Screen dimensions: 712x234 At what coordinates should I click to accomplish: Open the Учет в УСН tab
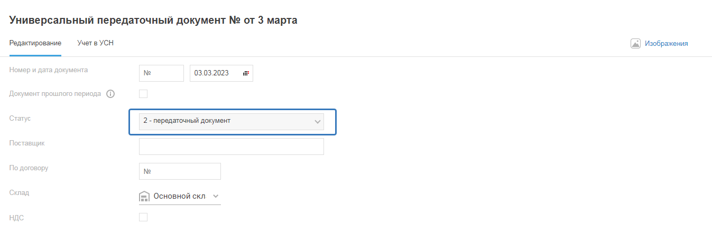click(x=95, y=43)
